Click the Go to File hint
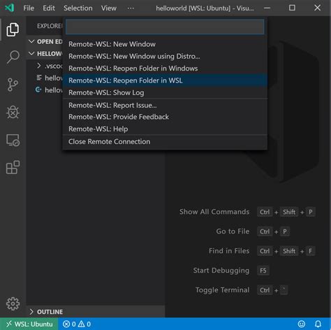The image size is (331, 330). pos(233,231)
